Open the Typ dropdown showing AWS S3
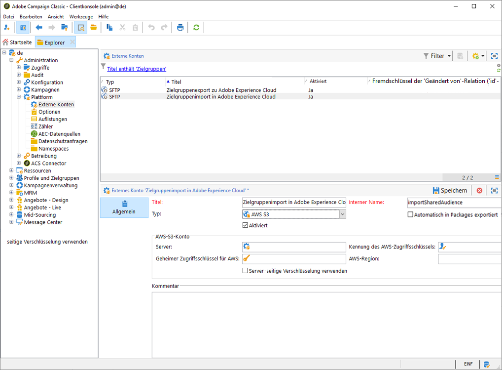This screenshot has height=370, width=502. [x=342, y=214]
